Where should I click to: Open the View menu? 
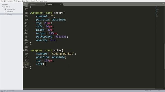19,1
